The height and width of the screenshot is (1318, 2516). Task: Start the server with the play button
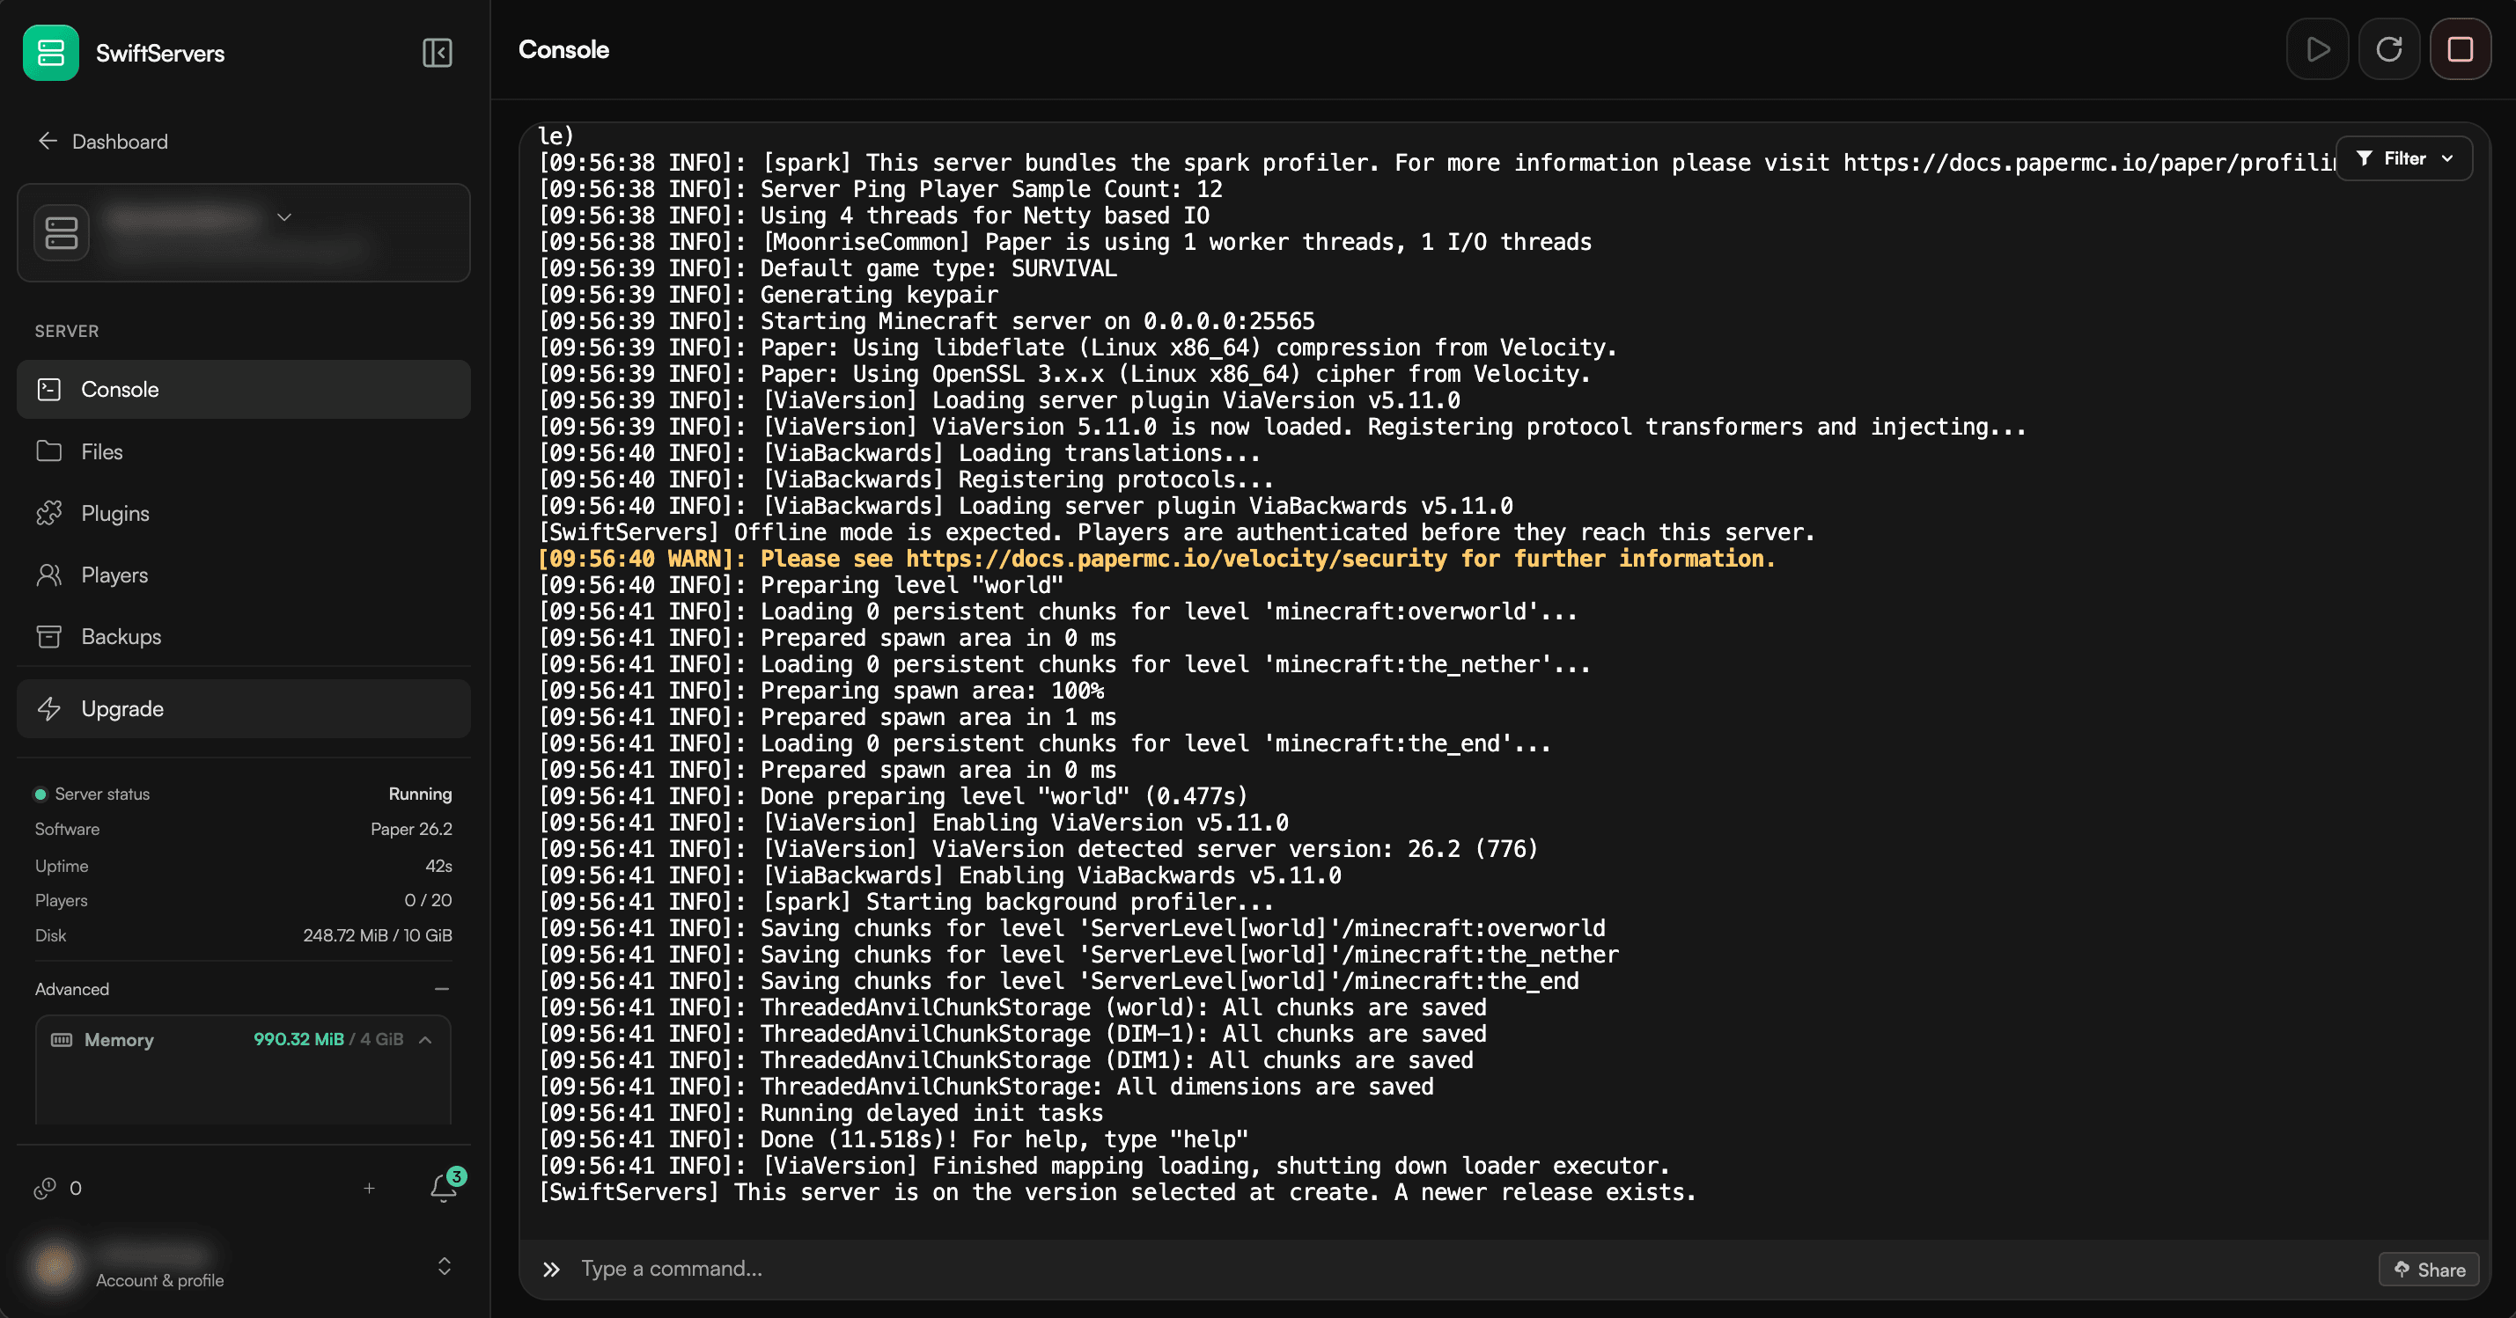(2317, 48)
